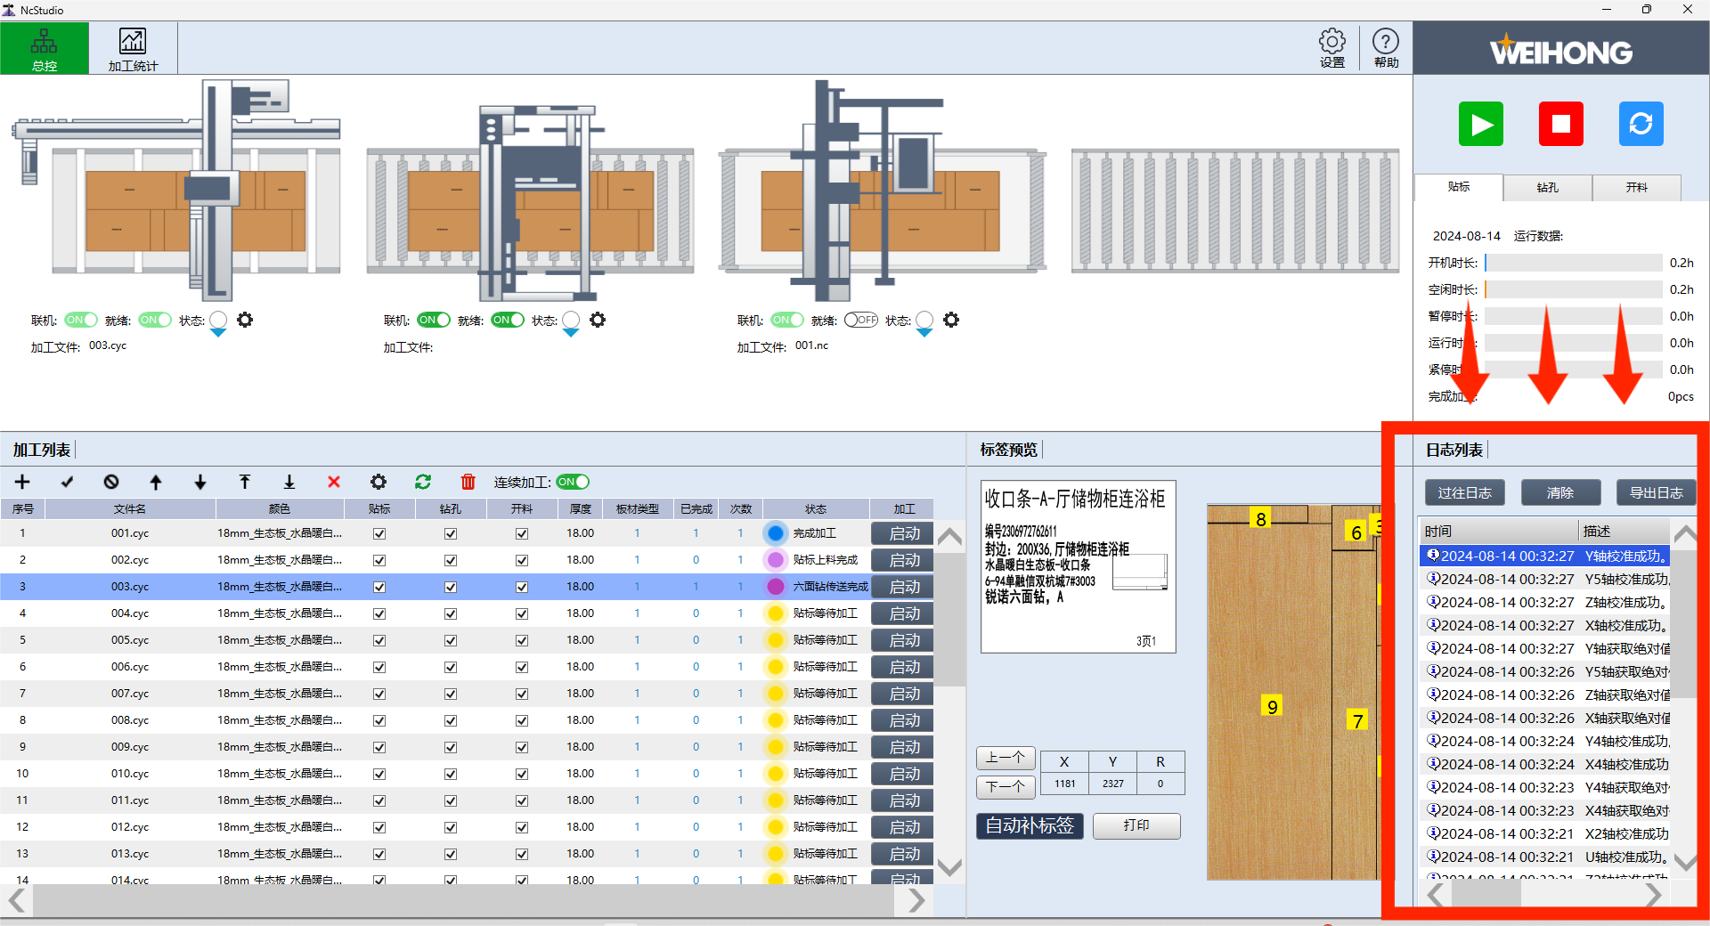Image resolution: width=1710 pixels, height=926 pixels.
Task: Click the blue refresh cycle button
Action: [1641, 124]
